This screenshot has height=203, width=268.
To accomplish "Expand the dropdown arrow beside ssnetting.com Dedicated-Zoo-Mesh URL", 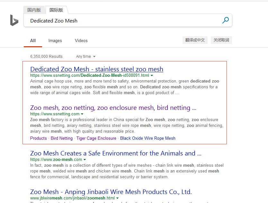I will coord(152,75).
